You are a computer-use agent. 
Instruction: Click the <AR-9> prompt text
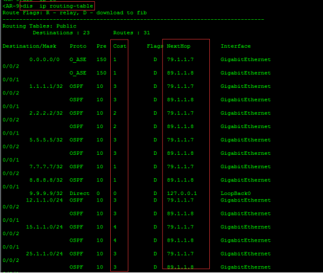(x=12, y=6)
